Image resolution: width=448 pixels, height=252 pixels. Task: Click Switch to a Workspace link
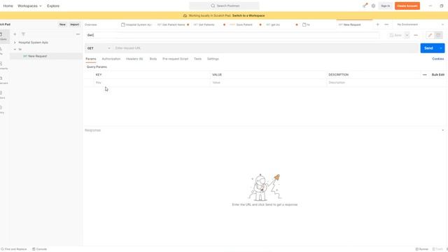click(248, 15)
